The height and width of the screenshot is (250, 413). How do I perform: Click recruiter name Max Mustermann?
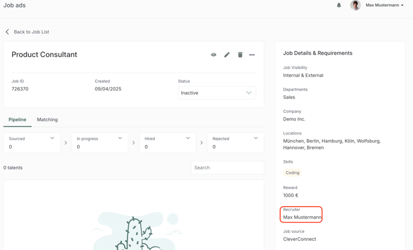click(302, 217)
